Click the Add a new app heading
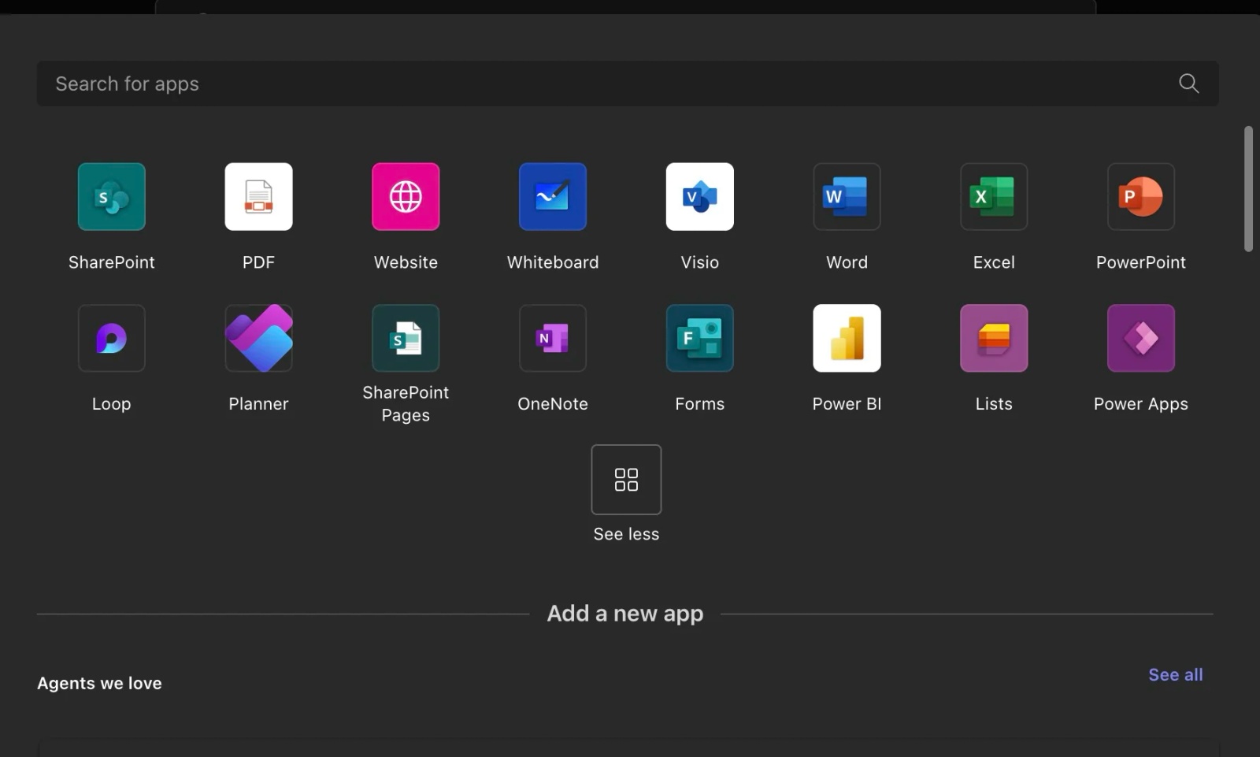1260x757 pixels. [x=625, y=614]
